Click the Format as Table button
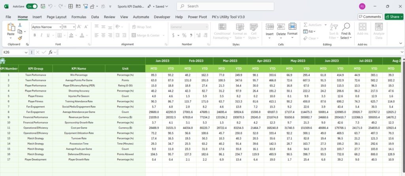This screenshot has height=176, width=405. tap(240, 31)
